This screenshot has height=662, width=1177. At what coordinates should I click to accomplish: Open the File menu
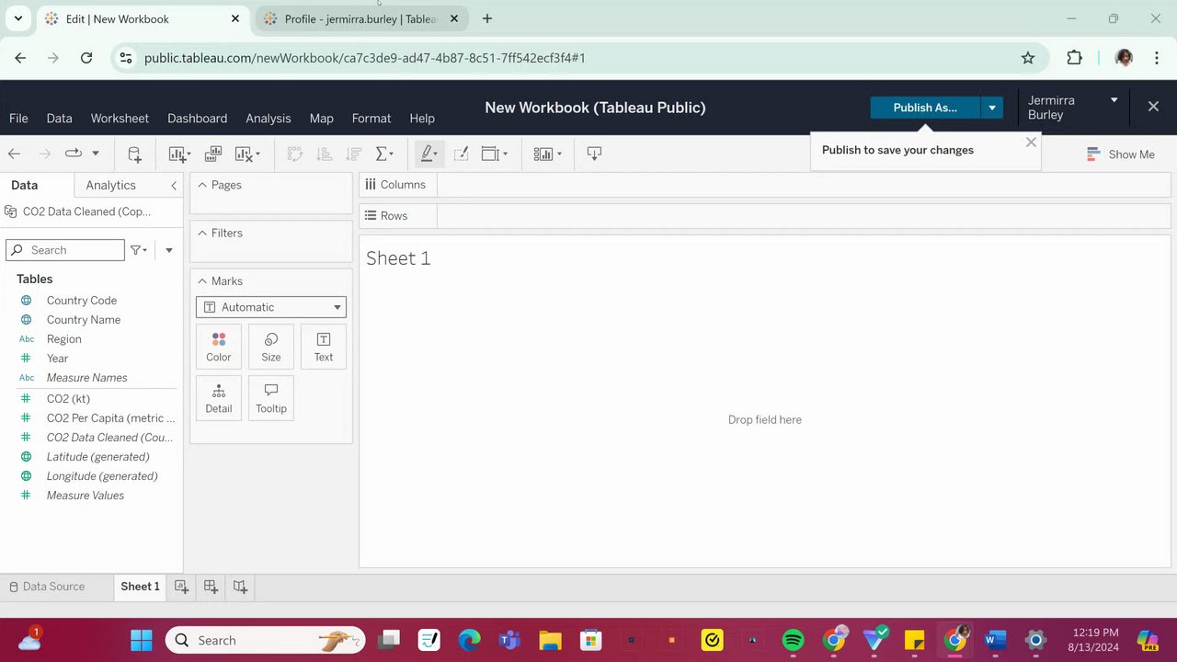point(18,119)
